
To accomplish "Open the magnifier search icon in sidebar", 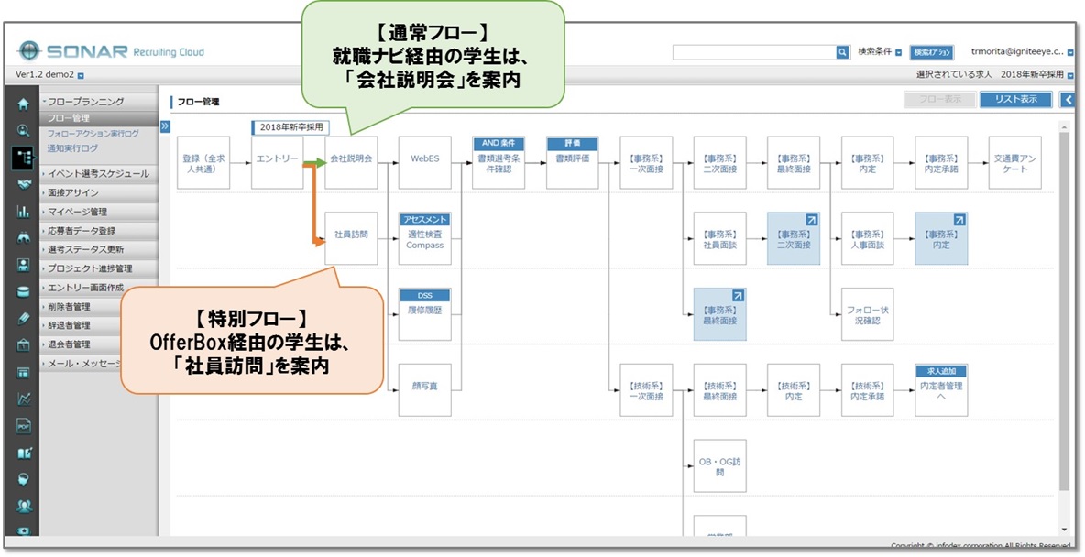I will (x=24, y=130).
